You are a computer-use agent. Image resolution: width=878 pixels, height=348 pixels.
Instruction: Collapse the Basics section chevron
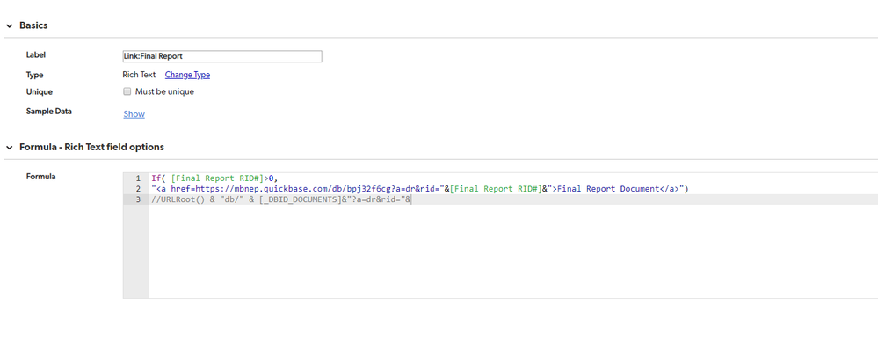coord(10,25)
